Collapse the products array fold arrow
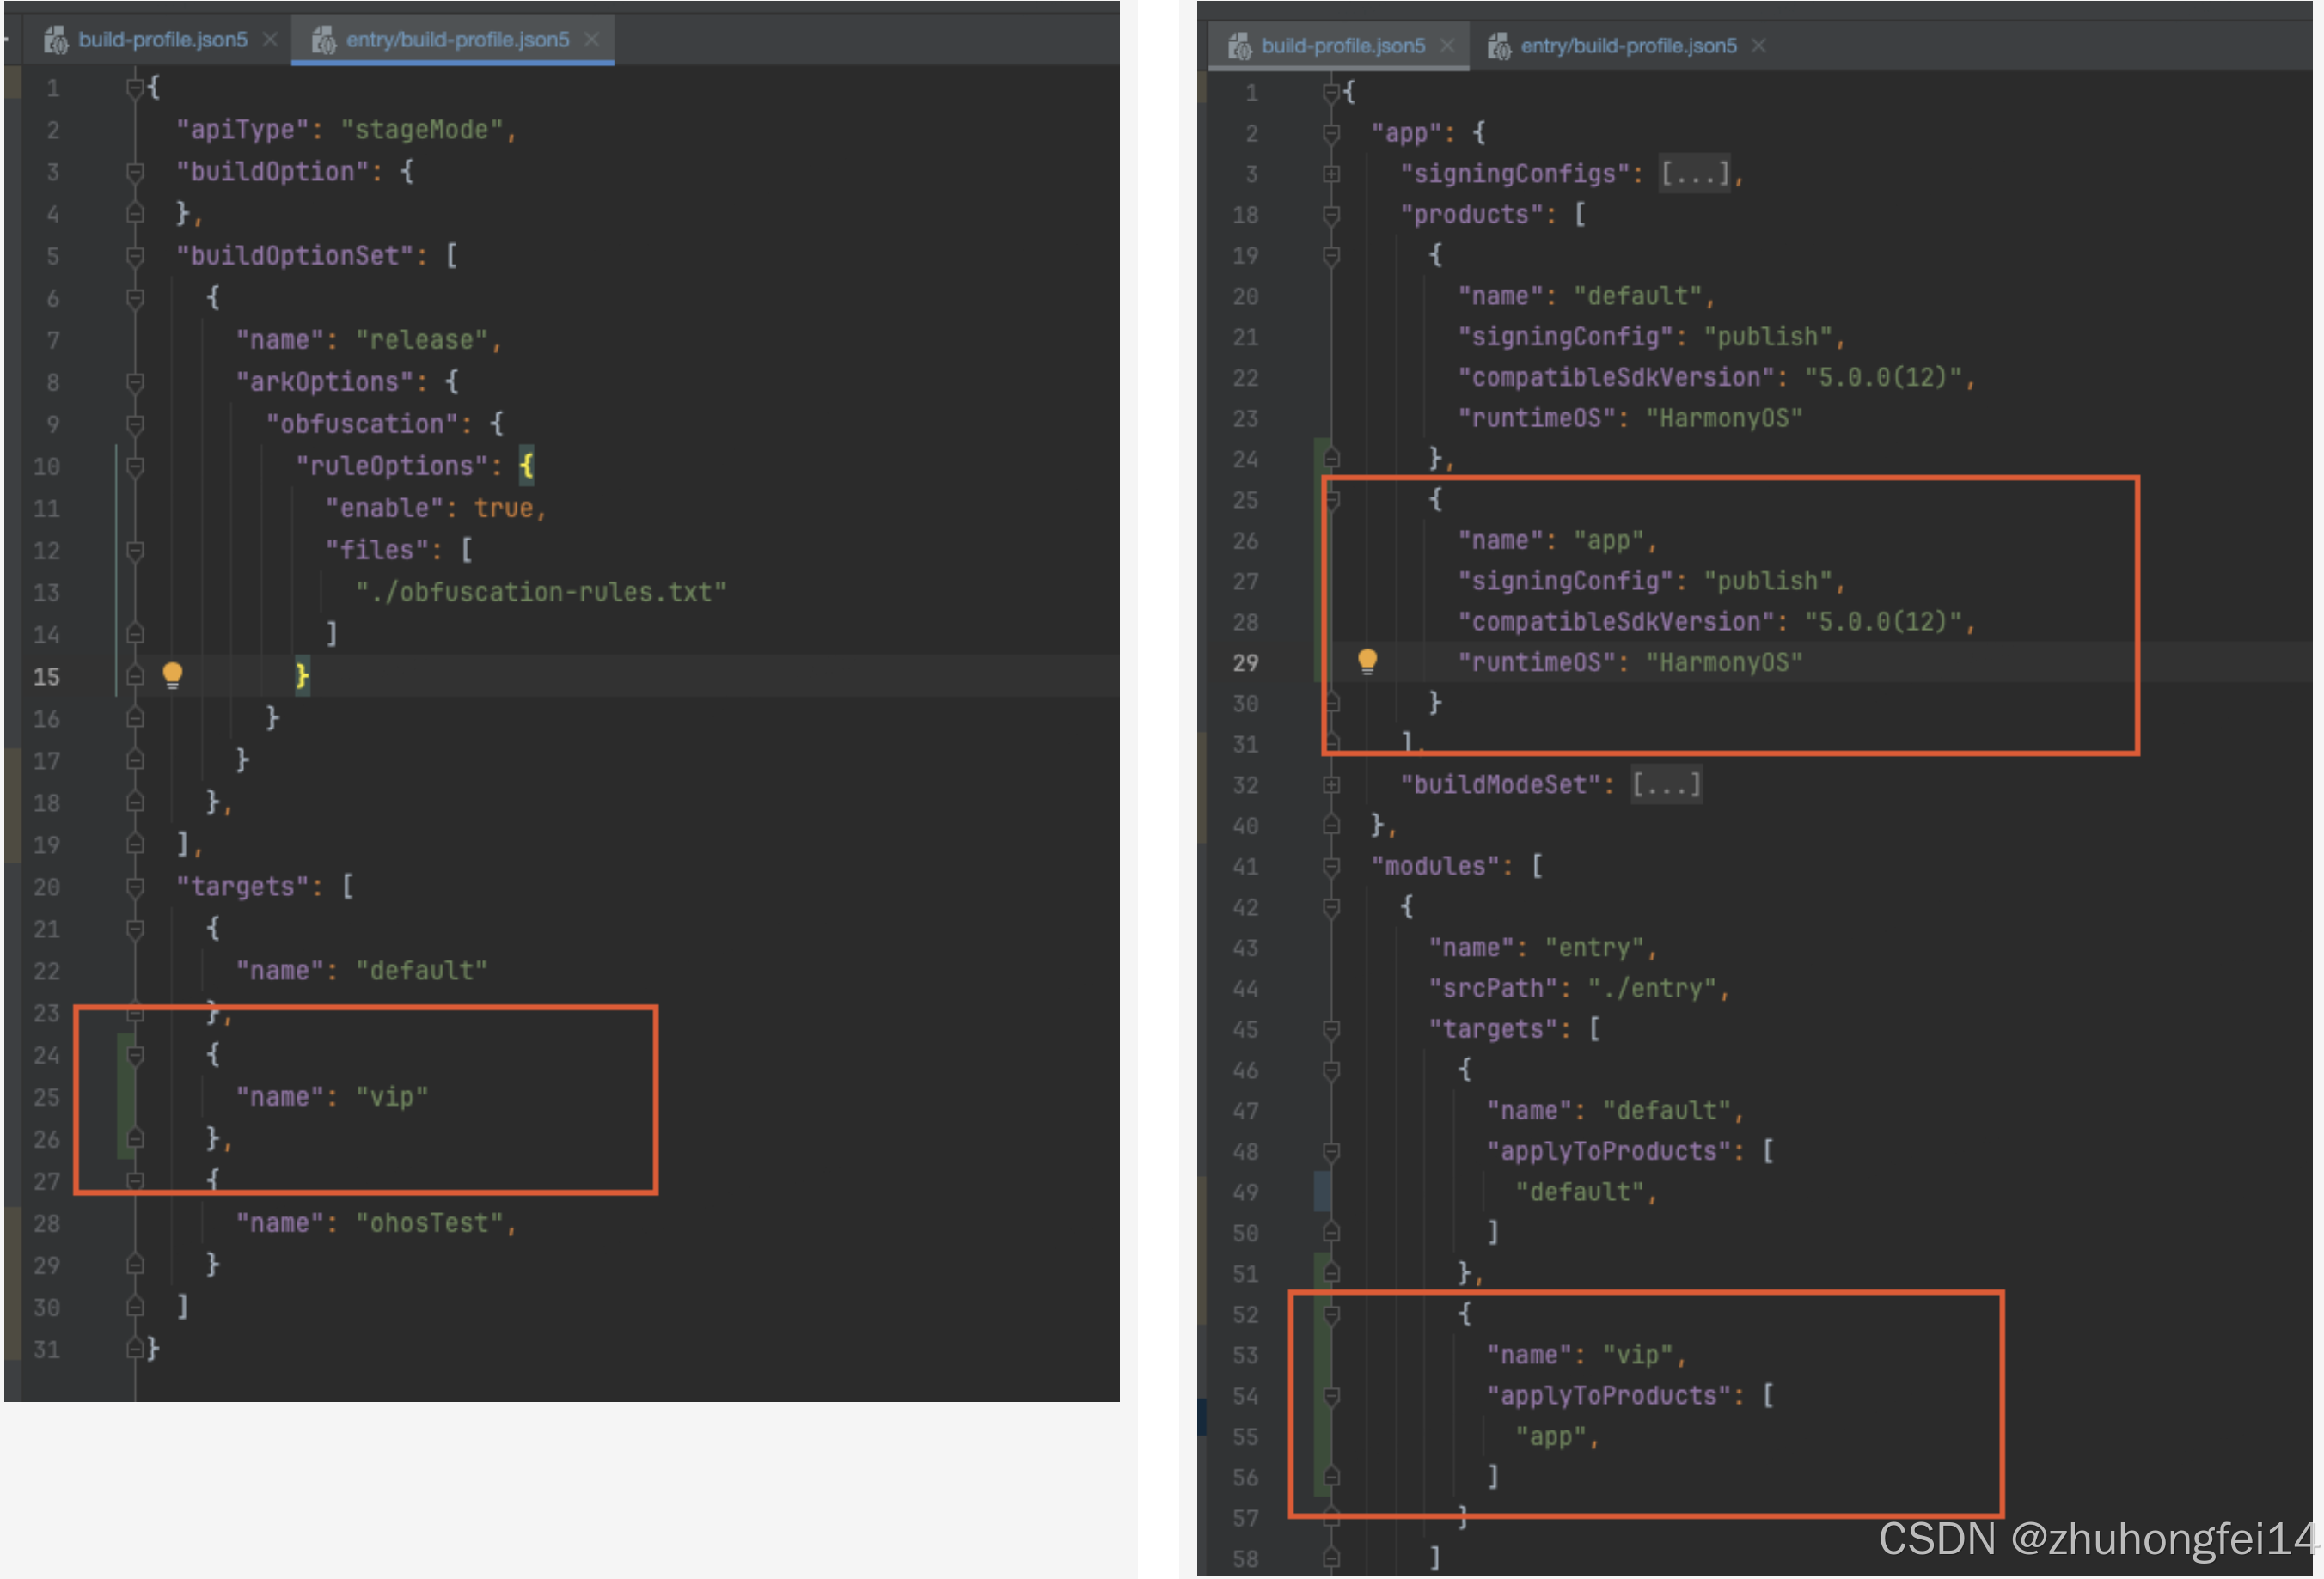2324x1579 pixels. tap(1331, 215)
